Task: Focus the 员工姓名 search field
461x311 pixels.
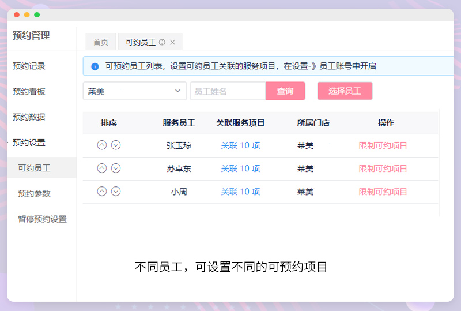Action: click(x=228, y=91)
